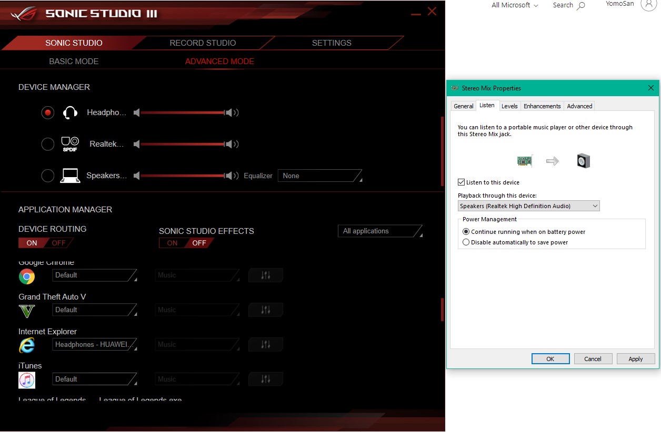The image size is (661, 432).
Task: Click the laptop Speakers device icon
Action: pyautogui.click(x=70, y=176)
